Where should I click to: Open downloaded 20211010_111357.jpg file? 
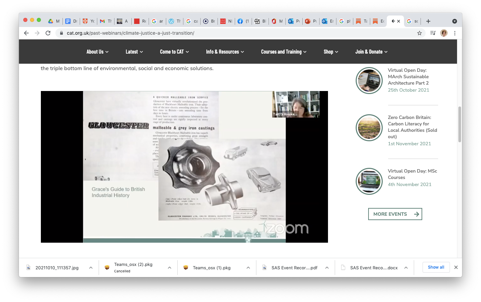[57, 268]
